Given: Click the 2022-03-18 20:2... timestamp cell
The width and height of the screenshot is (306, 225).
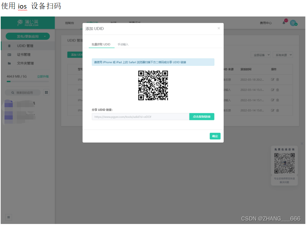Looking at the screenshot, I should (252, 79).
